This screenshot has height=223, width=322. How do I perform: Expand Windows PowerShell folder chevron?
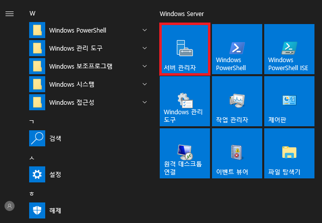tap(145, 30)
